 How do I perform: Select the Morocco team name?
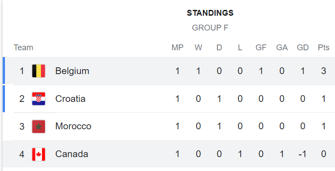(73, 126)
